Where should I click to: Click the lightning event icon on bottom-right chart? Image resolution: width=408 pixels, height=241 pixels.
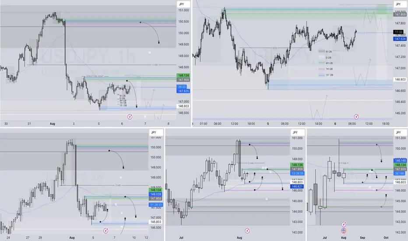pos(344,224)
